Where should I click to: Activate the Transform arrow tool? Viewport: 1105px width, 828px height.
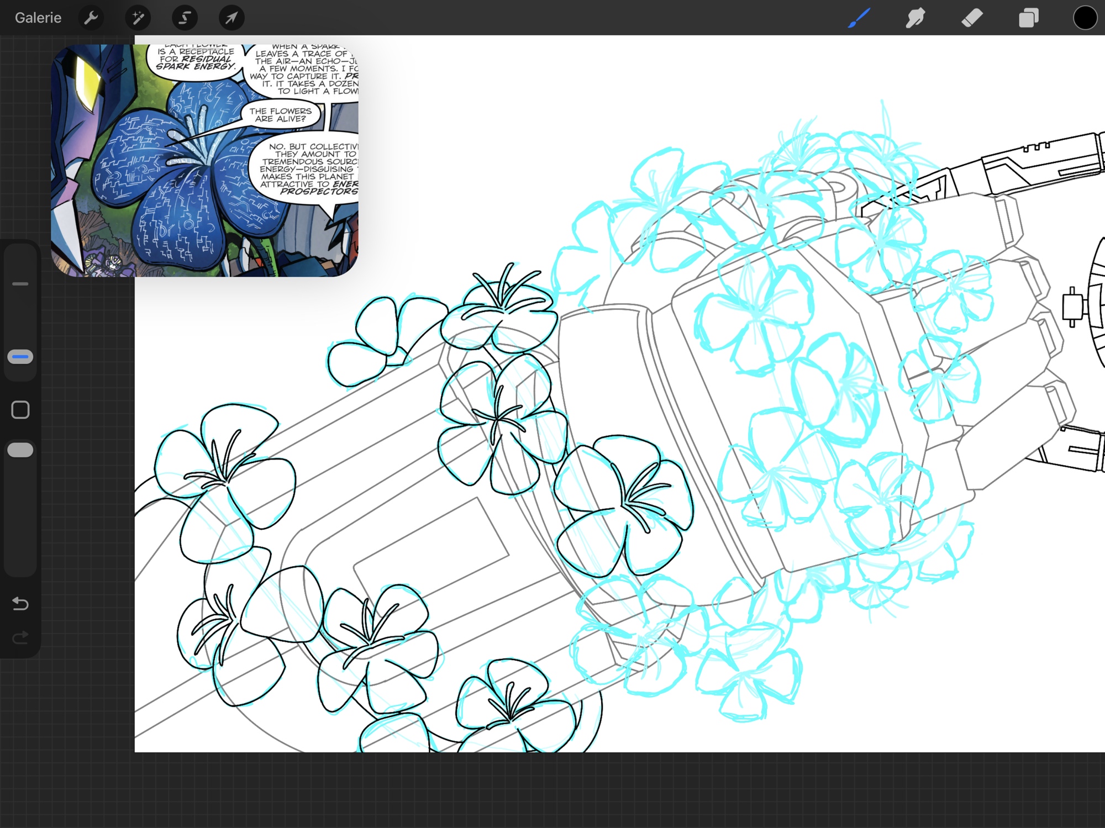point(231,18)
